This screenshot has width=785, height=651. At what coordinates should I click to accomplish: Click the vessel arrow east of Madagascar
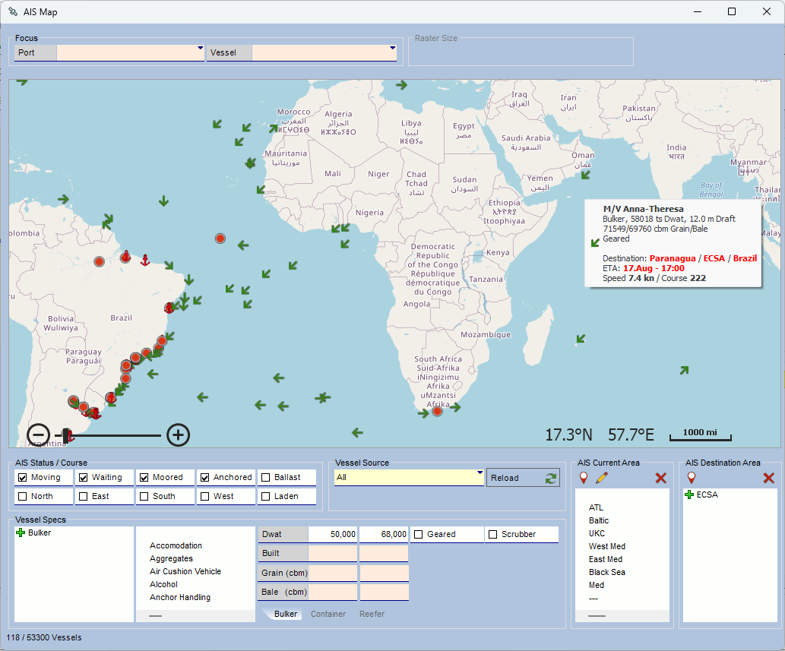(x=581, y=339)
